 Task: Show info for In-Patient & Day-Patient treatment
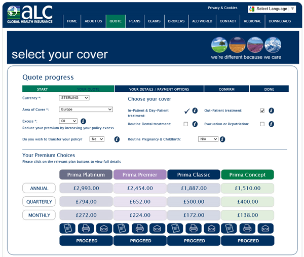click(x=195, y=111)
